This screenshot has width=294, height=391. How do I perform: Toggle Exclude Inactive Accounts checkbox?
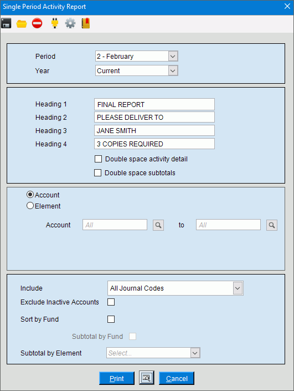(x=111, y=302)
